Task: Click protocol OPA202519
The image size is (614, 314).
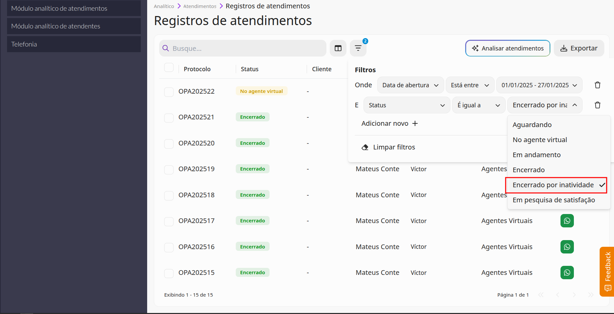Action: click(197, 169)
